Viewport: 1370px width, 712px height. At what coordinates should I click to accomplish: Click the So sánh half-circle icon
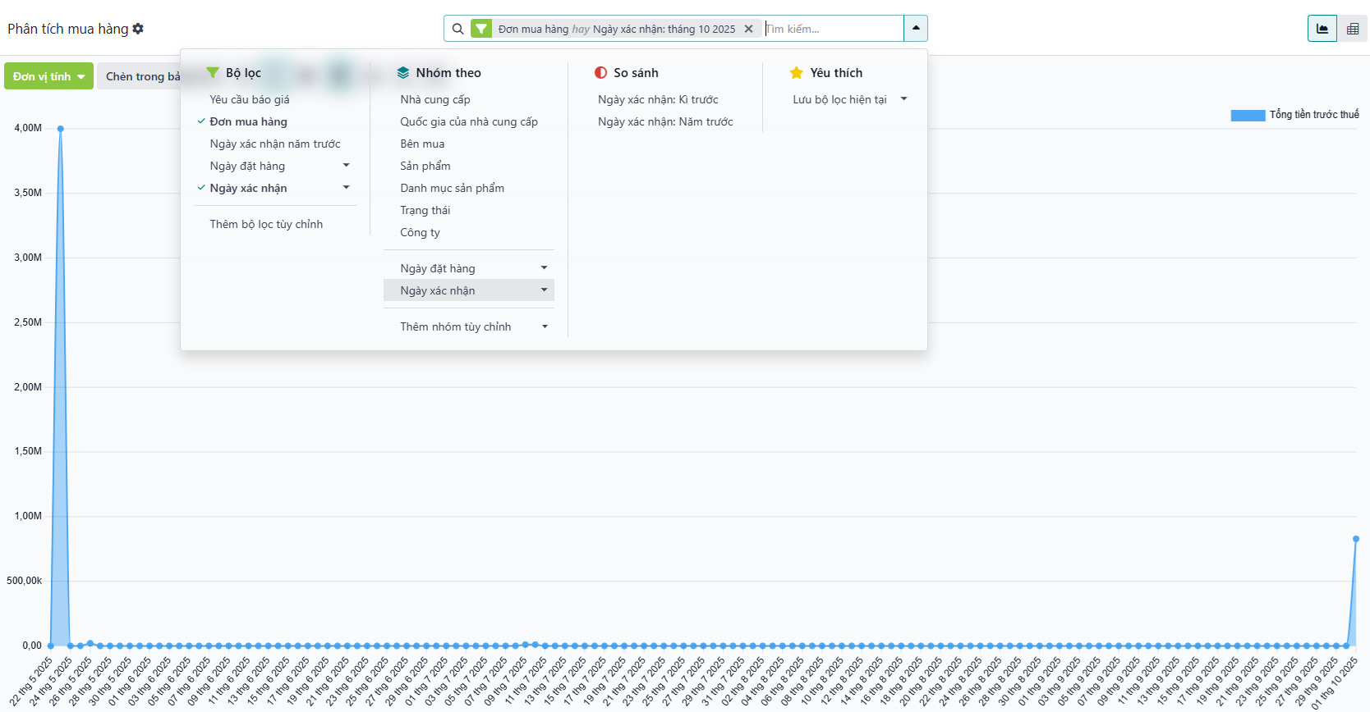[600, 73]
